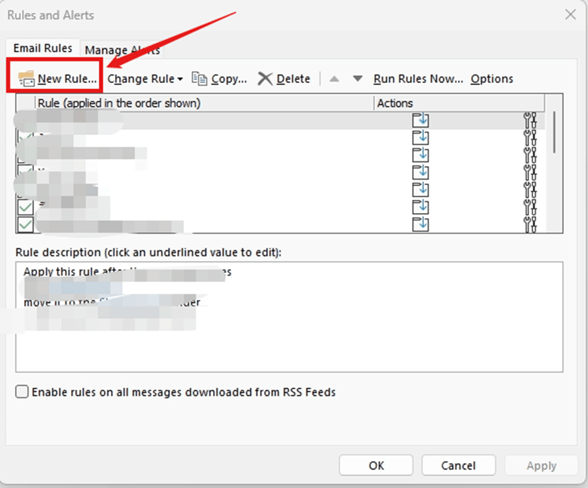
Task: Click inside the Rule description box
Action: pos(289,317)
